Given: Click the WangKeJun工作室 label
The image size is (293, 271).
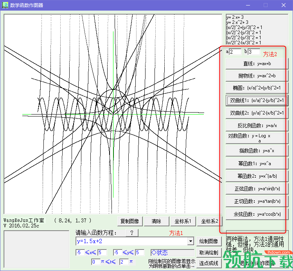Looking at the screenshot, I should (24, 220).
